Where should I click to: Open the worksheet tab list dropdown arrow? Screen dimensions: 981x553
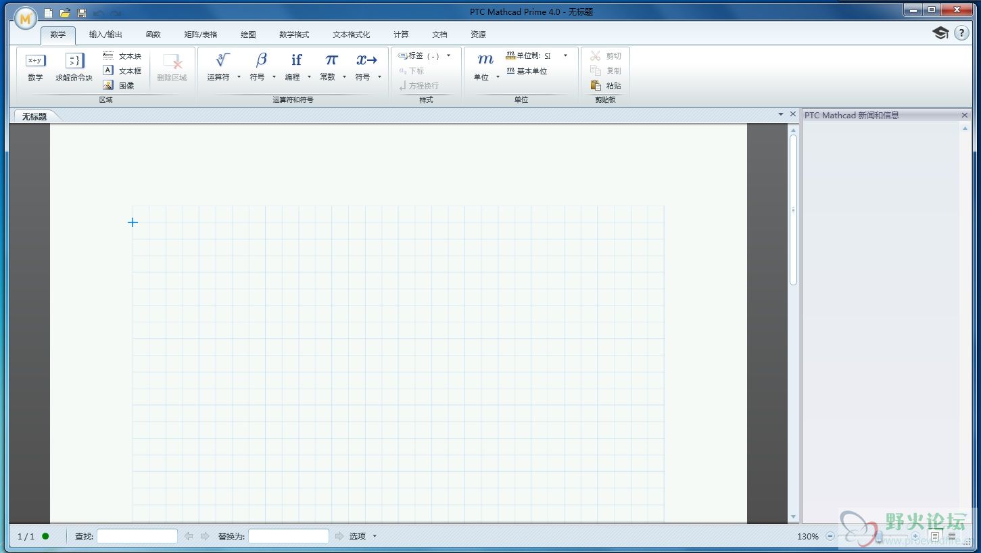tap(781, 114)
